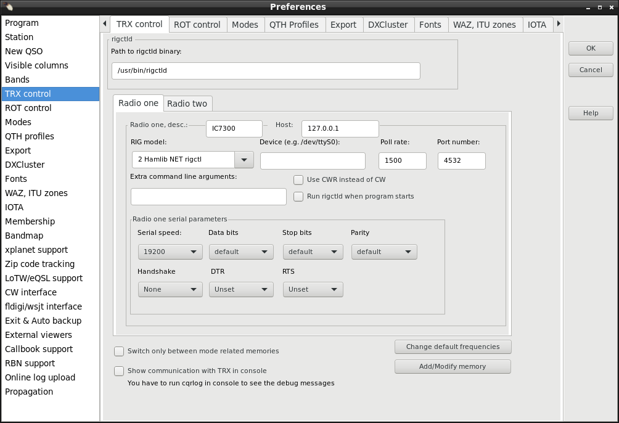Toggle Switch only between mode related memories

pyautogui.click(x=119, y=351)
